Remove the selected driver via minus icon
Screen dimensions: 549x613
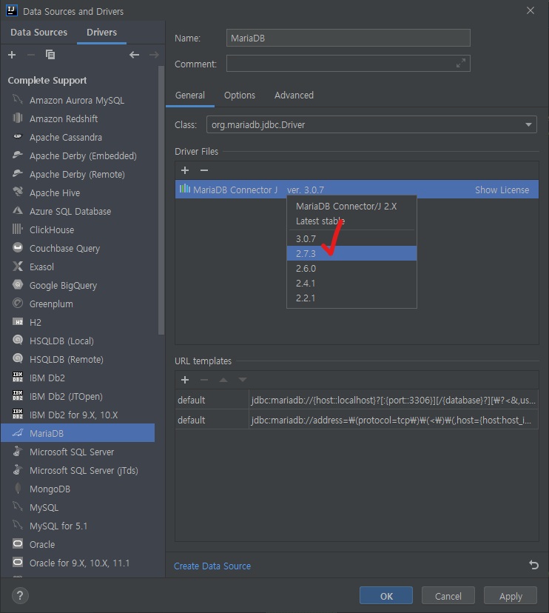[31, 55]
